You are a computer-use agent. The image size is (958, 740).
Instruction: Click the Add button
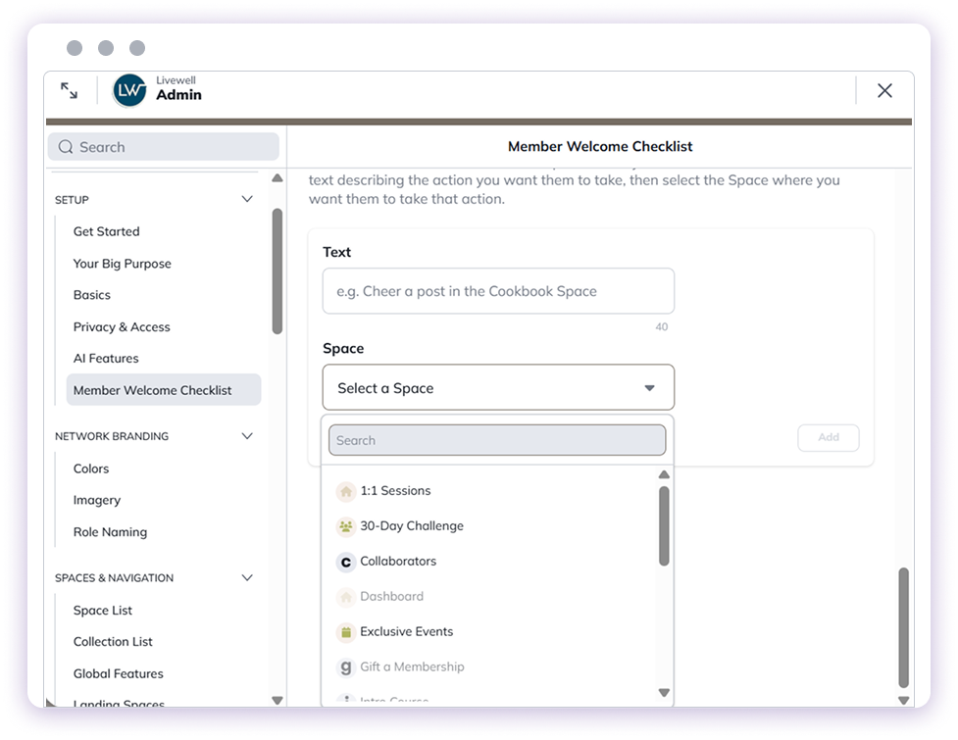[828, 438]
